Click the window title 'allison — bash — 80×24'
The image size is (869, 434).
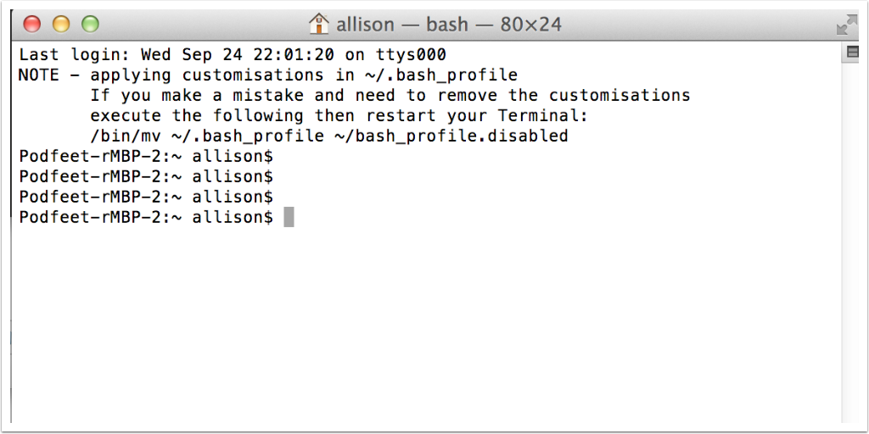[448, 25]
